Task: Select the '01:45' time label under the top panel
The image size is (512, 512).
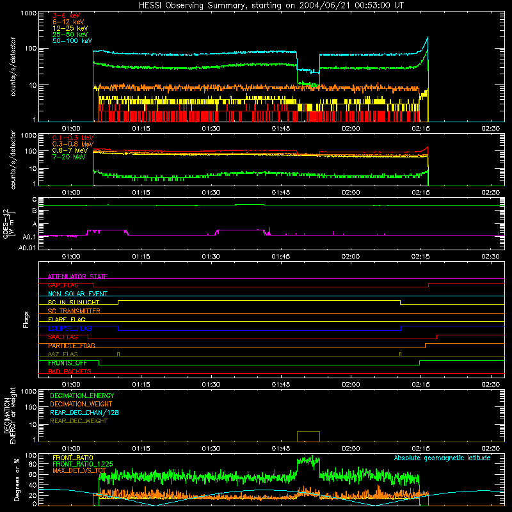Action: pos(281,129)
